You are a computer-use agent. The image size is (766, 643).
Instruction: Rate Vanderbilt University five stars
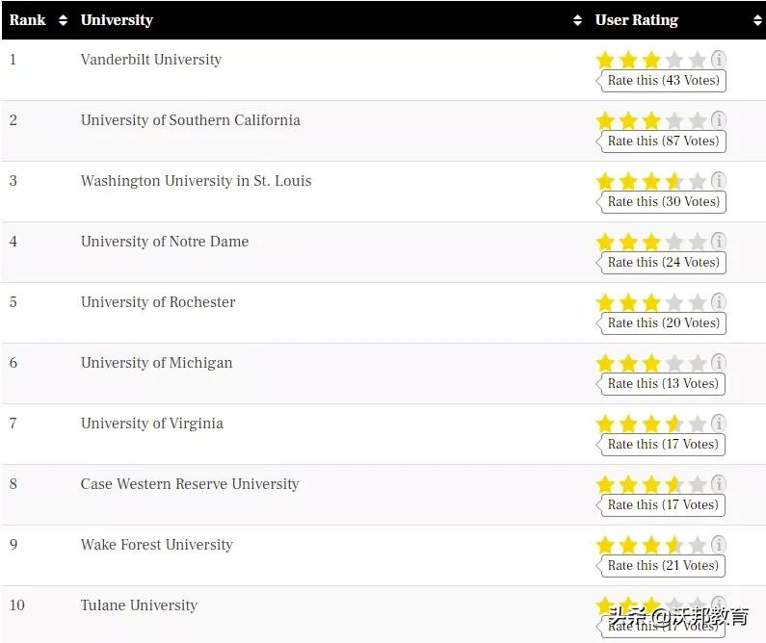pos(698,60)
